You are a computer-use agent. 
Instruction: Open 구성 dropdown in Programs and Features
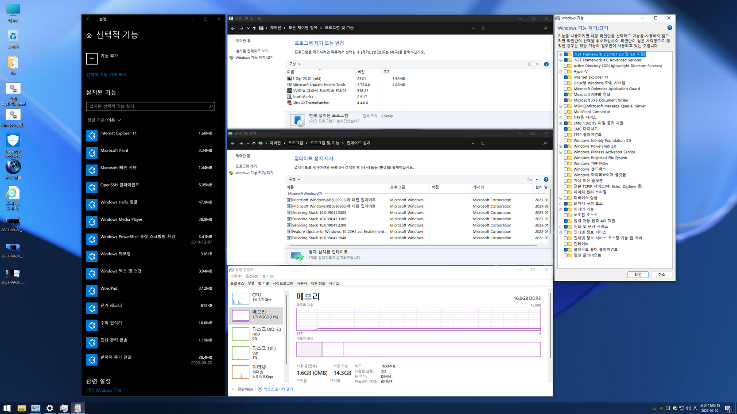point(295,64)
